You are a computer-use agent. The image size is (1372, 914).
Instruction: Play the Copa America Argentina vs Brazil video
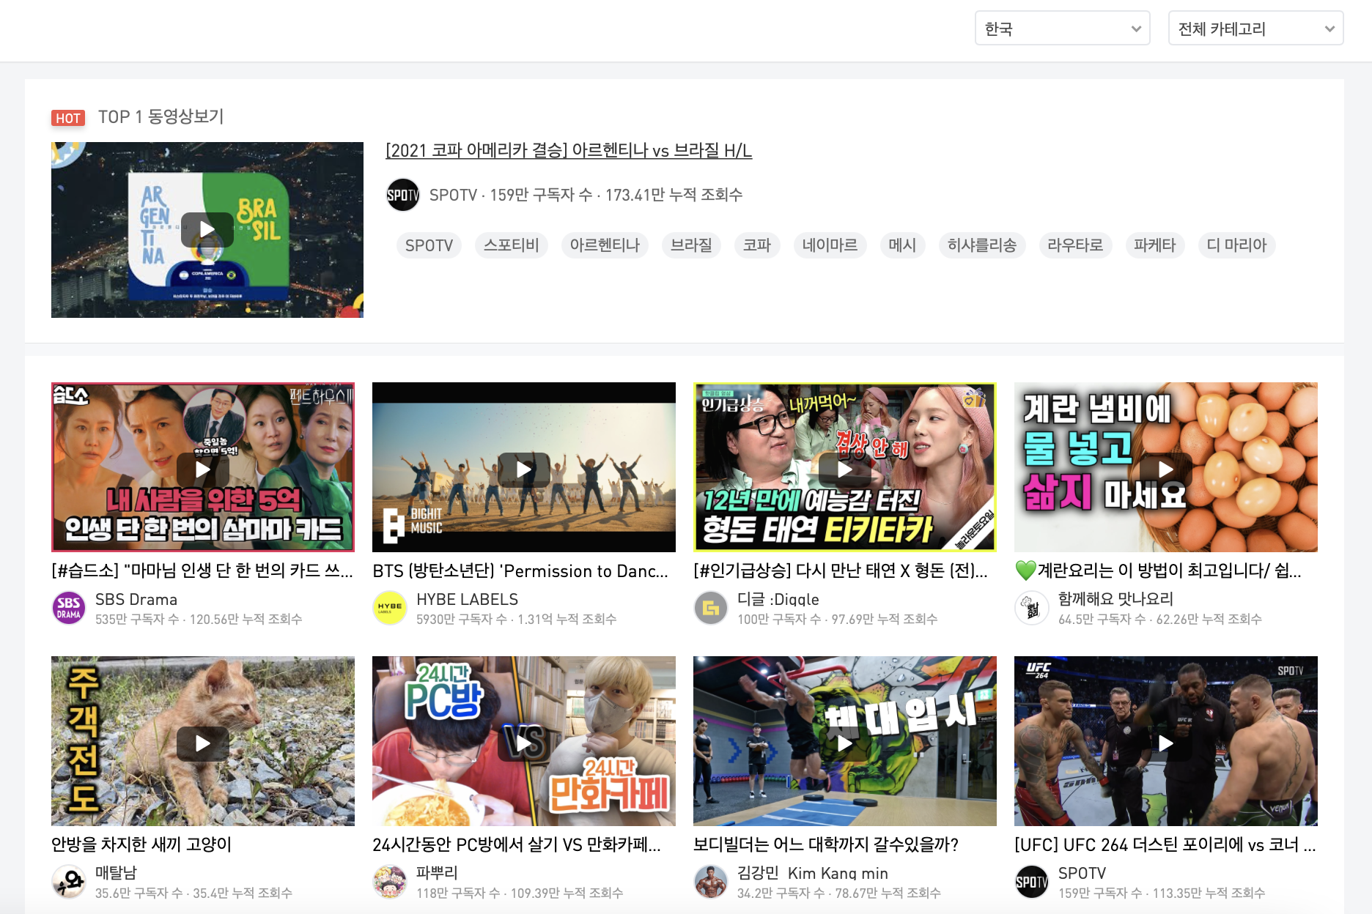pyautogui.click(x=207, y=230)
